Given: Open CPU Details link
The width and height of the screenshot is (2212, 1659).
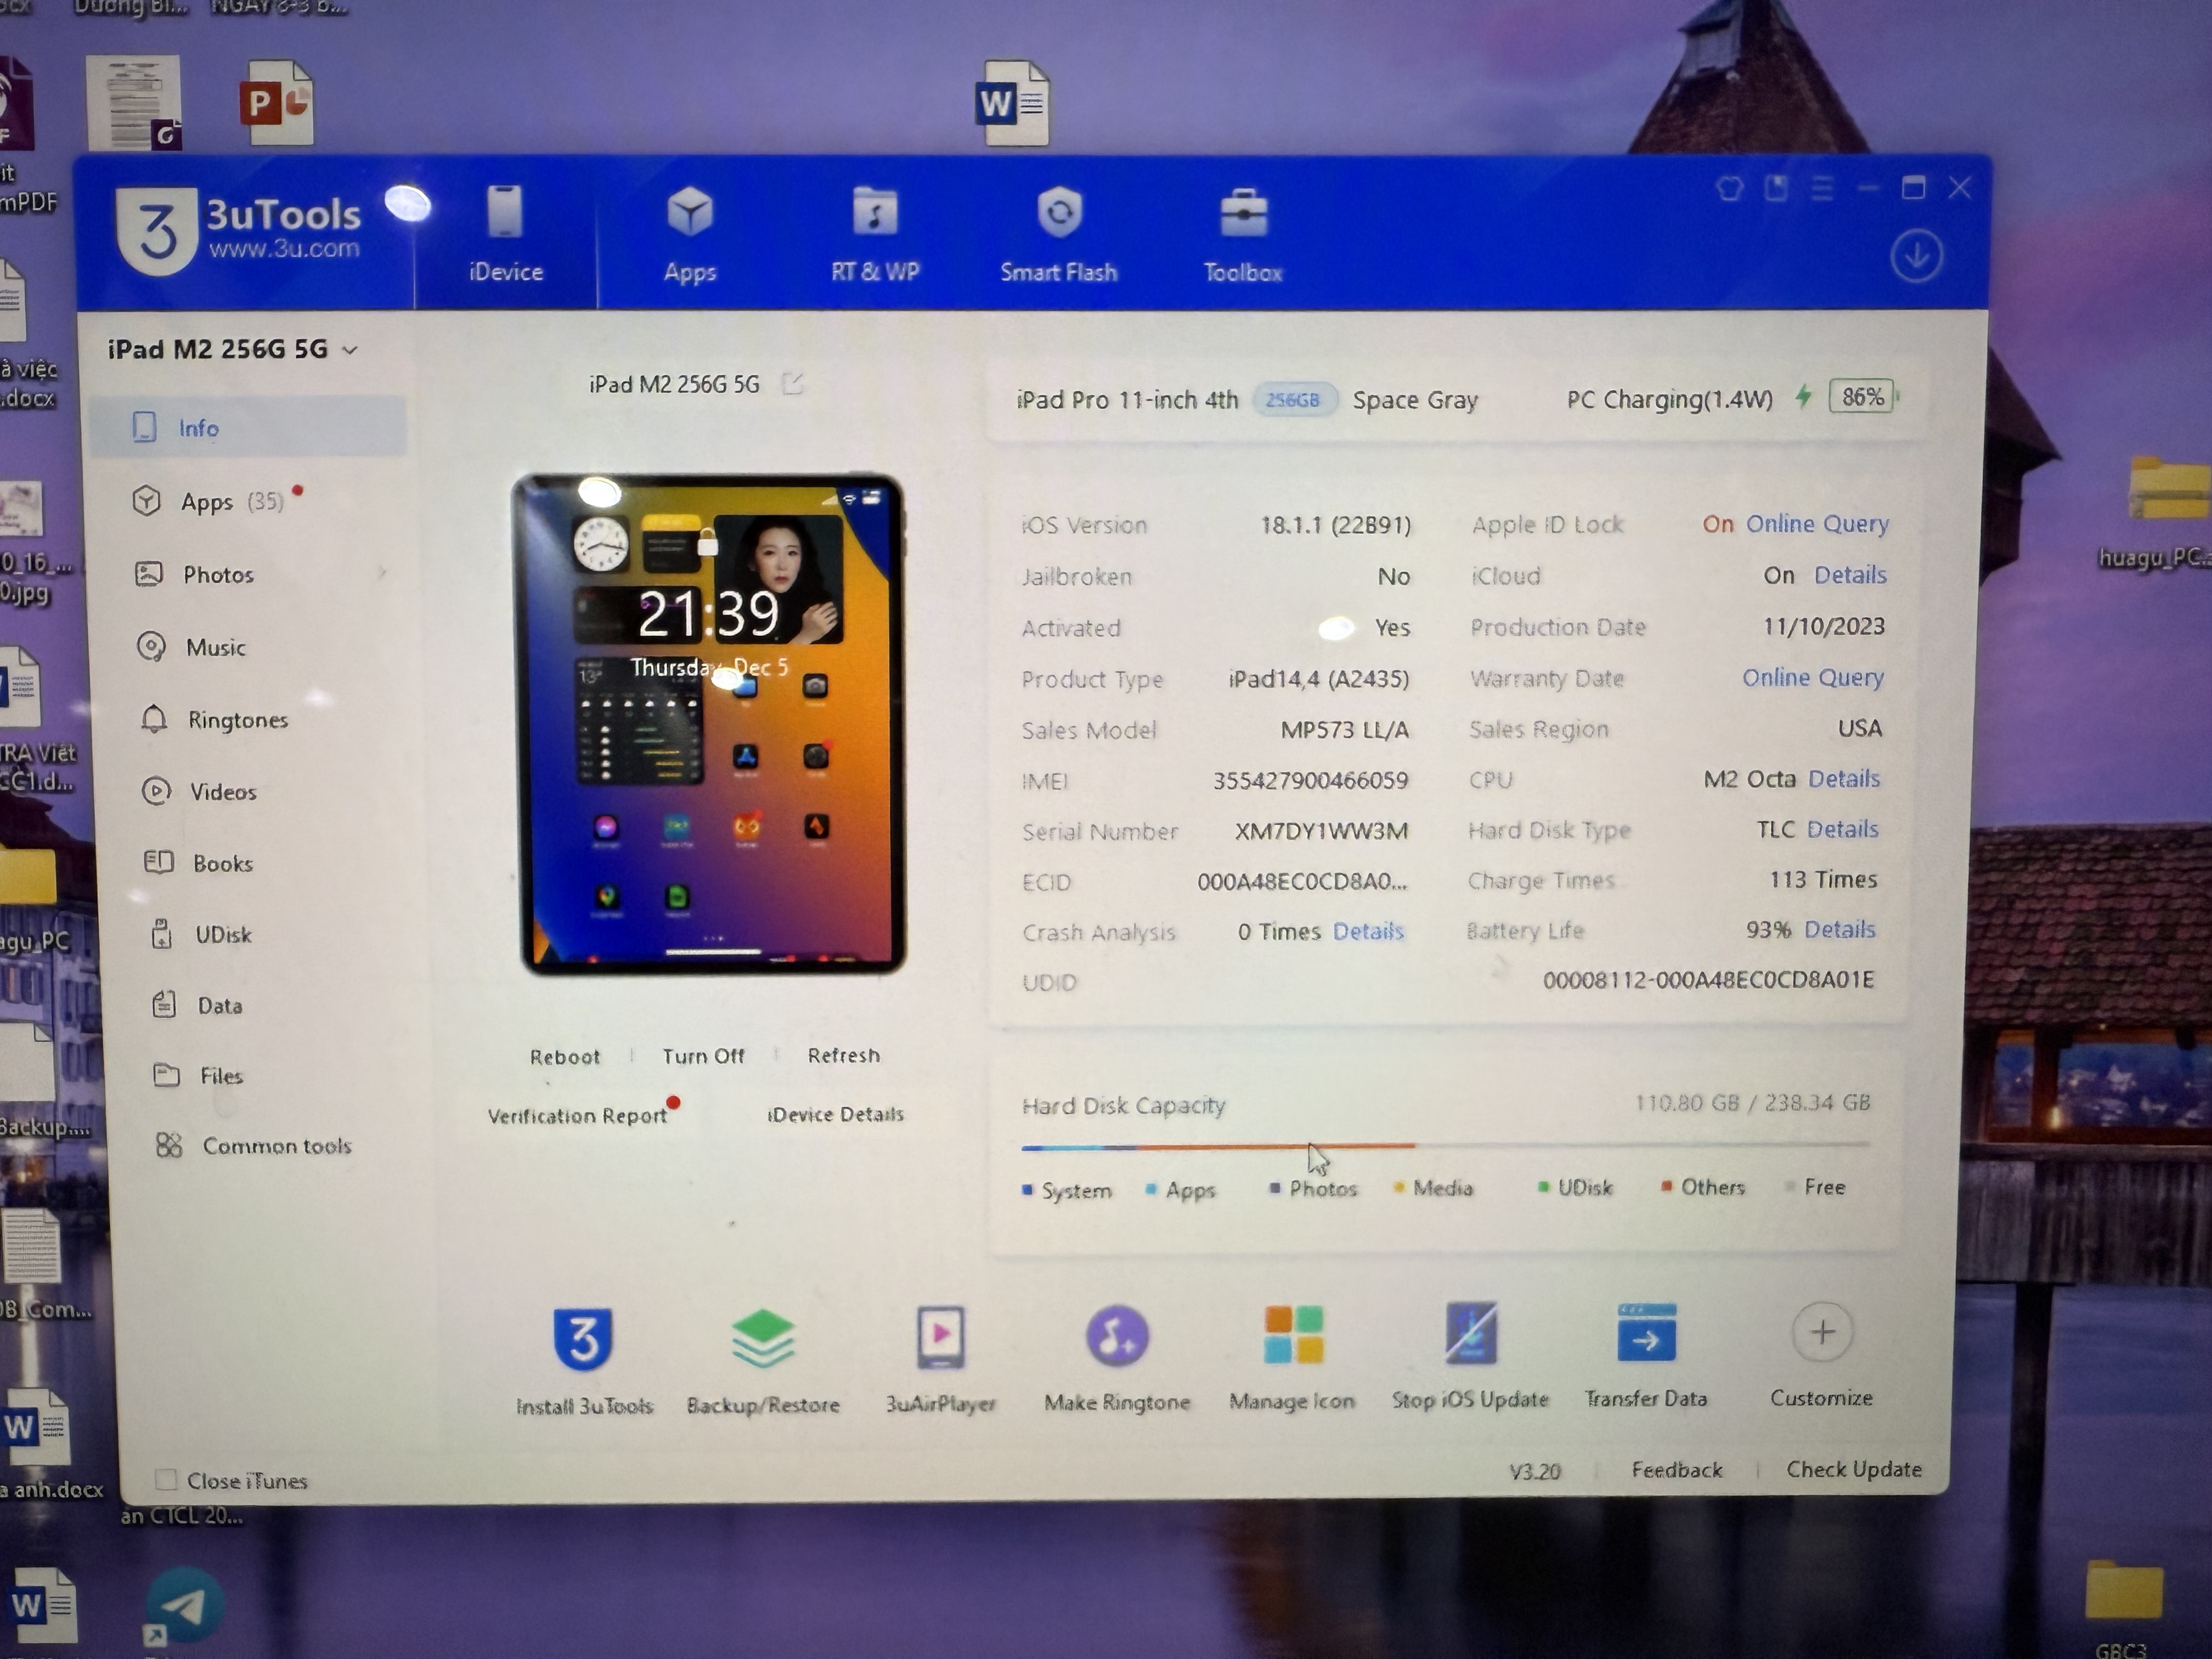Looking at the screenshot, I should (x=1843, y=778).
